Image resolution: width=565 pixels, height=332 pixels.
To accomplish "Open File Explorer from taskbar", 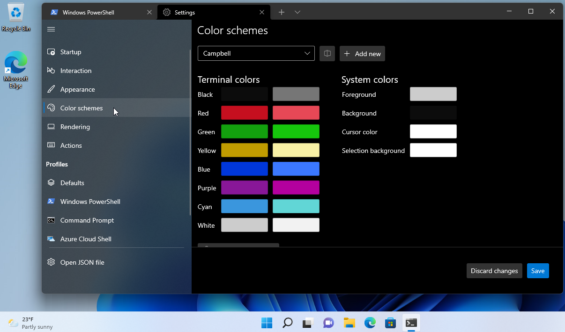I will 349,323.
